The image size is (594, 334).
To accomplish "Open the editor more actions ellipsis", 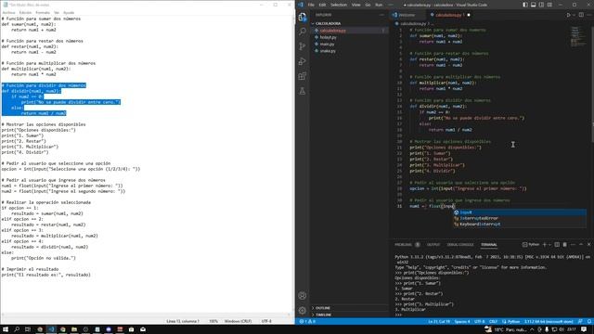I will (x=589, y=15).
